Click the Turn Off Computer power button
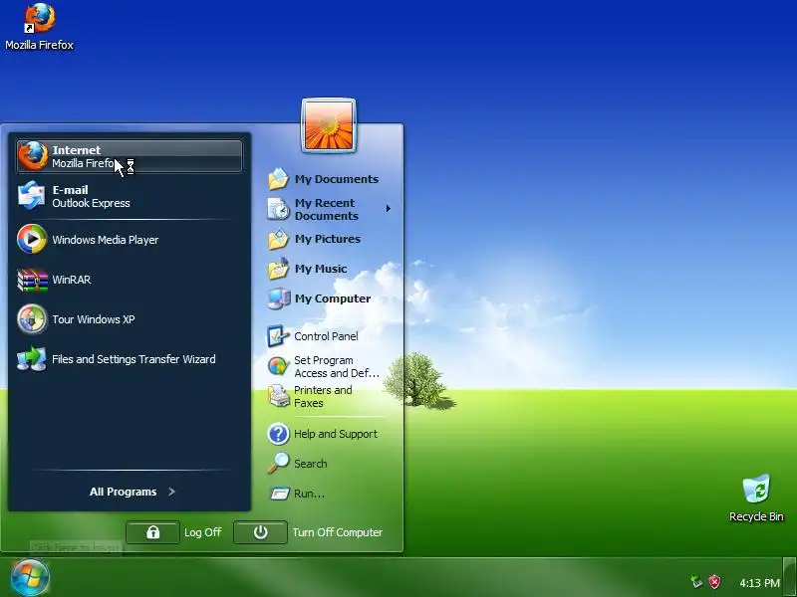797x597 pixels. (260, 532)
